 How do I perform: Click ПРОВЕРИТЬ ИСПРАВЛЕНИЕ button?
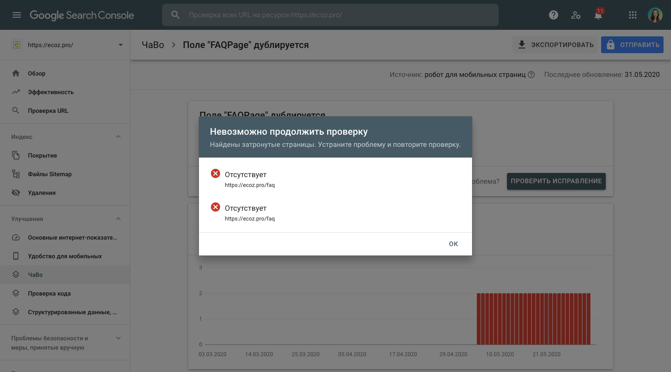(556, 181)
